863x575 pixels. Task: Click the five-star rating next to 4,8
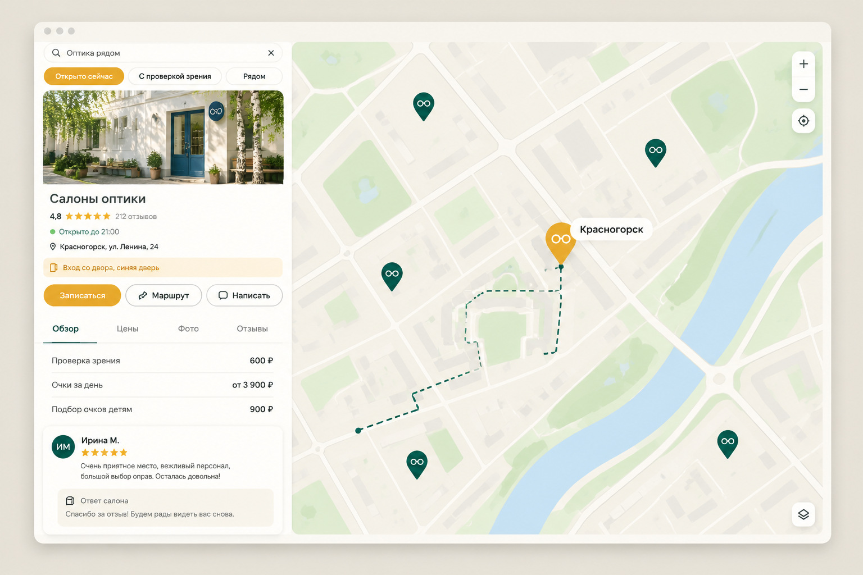pyautogui.click(x=88, y=216)
